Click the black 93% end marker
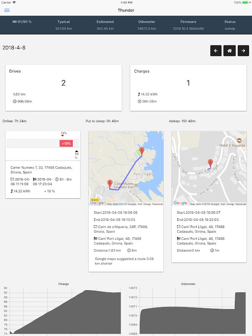Viewport: 252px width, 336px height. point(77,152)
